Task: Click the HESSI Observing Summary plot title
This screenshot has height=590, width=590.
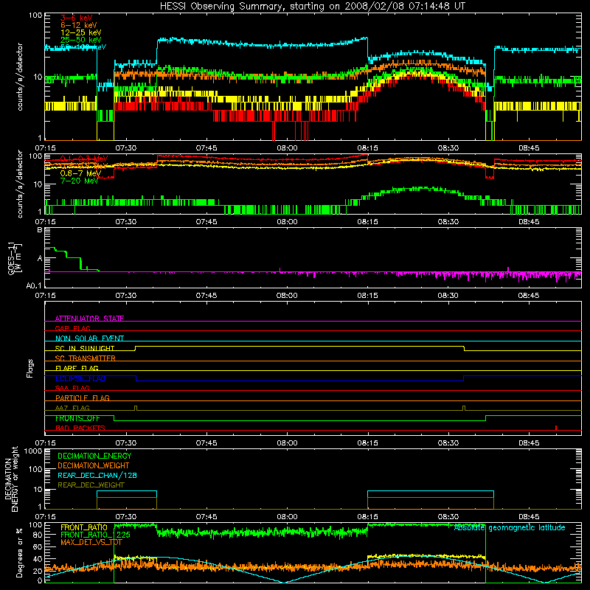Action: pos(312,6)
